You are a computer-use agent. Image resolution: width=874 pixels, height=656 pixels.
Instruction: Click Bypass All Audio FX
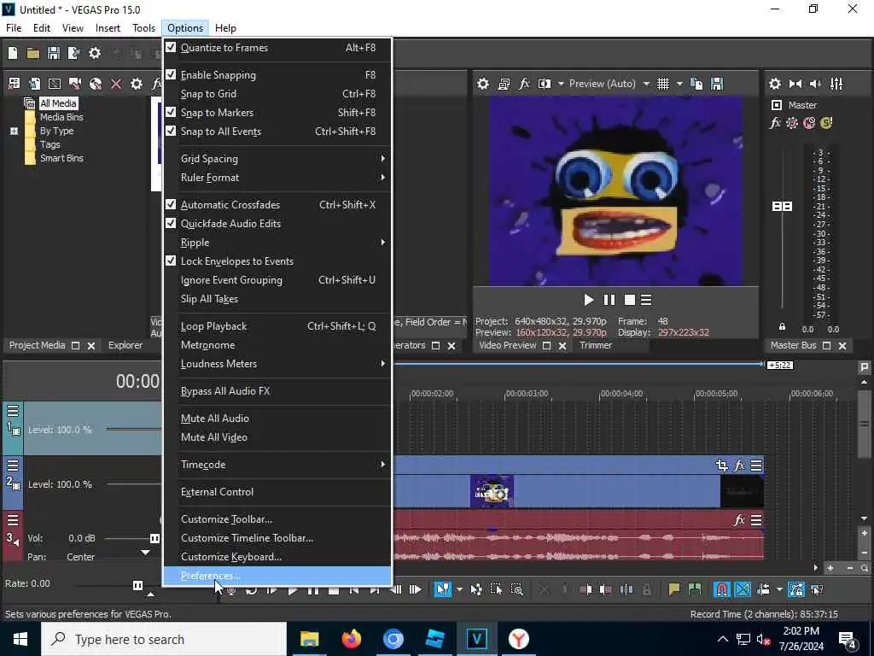coord(277,391)
